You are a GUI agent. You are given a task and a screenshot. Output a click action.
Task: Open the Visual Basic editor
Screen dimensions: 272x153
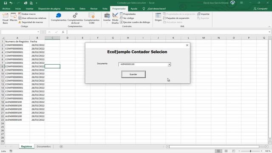pyautogui.click(x=5, y=18)
